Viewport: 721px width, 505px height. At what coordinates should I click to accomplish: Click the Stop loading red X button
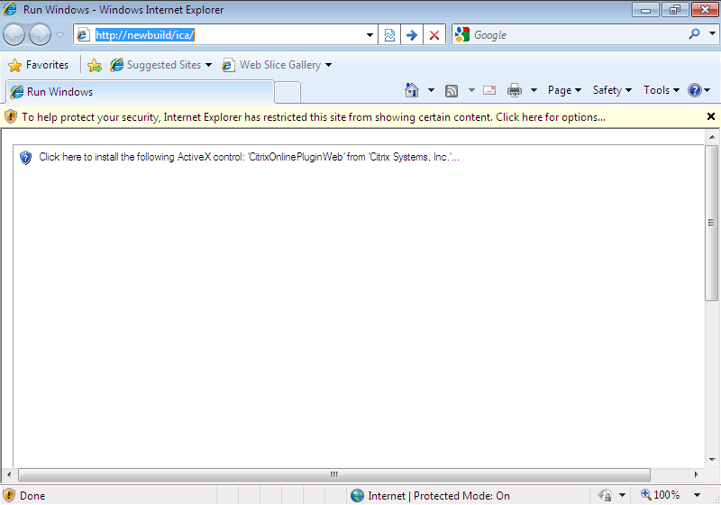(x=434, y=35)
